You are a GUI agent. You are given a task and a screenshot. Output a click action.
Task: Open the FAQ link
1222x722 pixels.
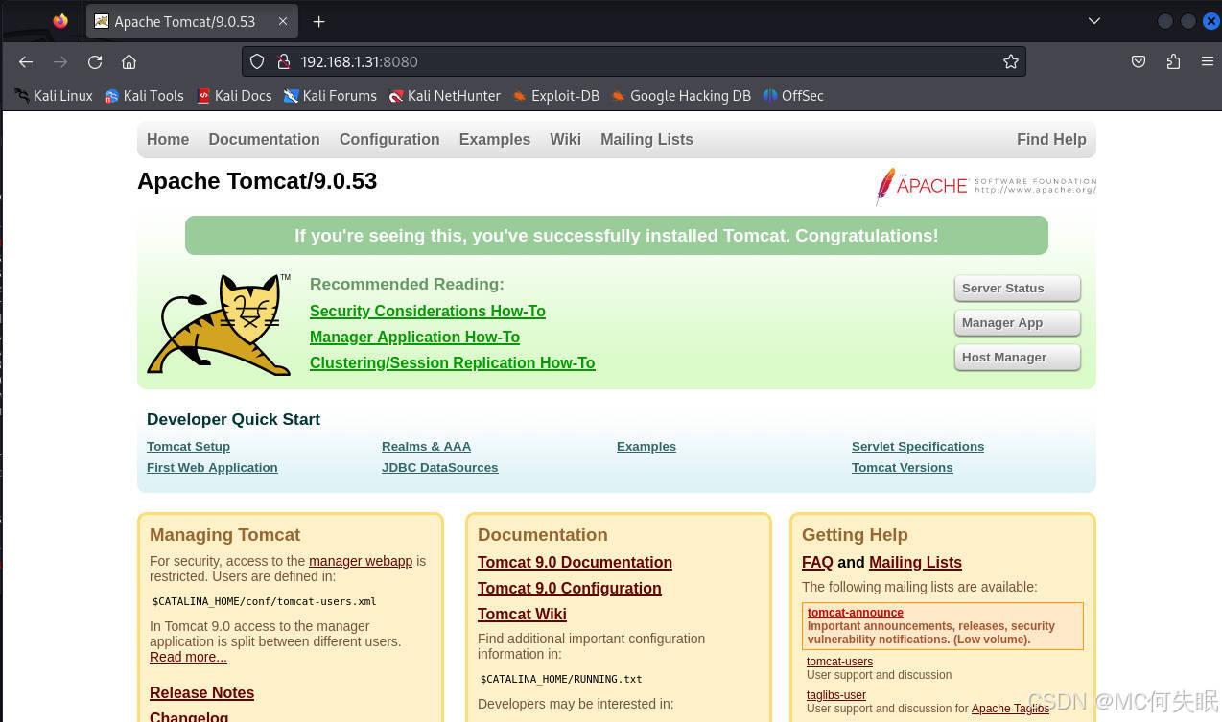click(817, 562)
